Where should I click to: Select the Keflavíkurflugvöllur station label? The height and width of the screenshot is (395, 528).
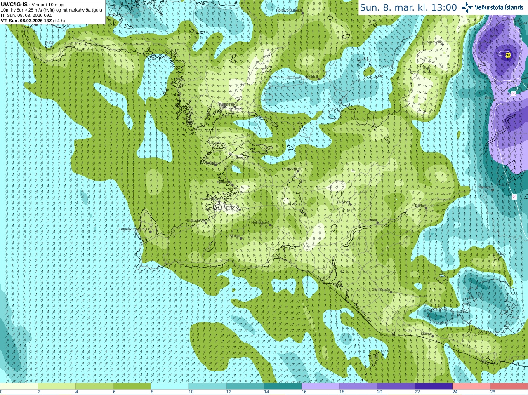[134, 229]
